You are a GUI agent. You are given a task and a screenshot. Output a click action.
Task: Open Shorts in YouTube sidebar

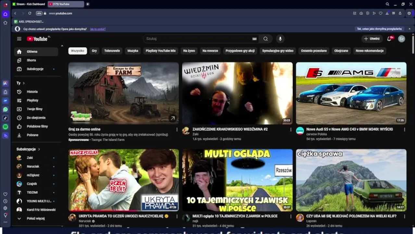36,60
